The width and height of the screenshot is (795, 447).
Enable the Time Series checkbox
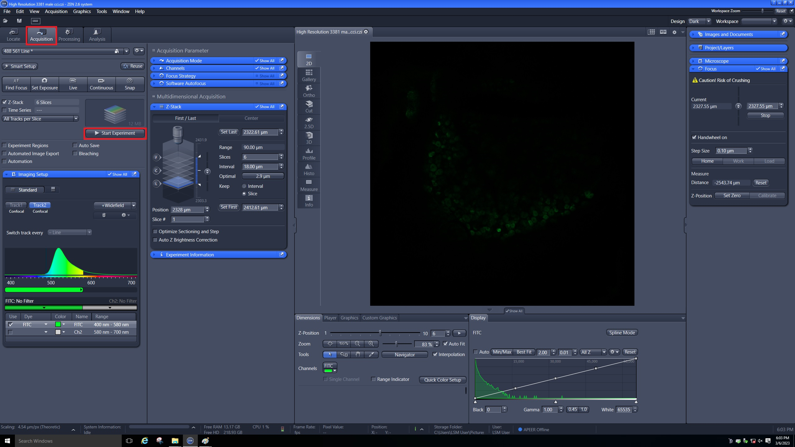4,110
